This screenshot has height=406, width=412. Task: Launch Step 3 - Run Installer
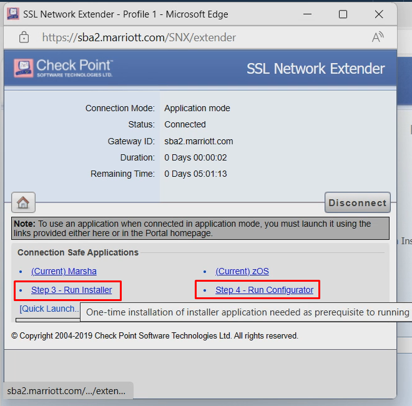pyautogui.click(x=71, y=290)
